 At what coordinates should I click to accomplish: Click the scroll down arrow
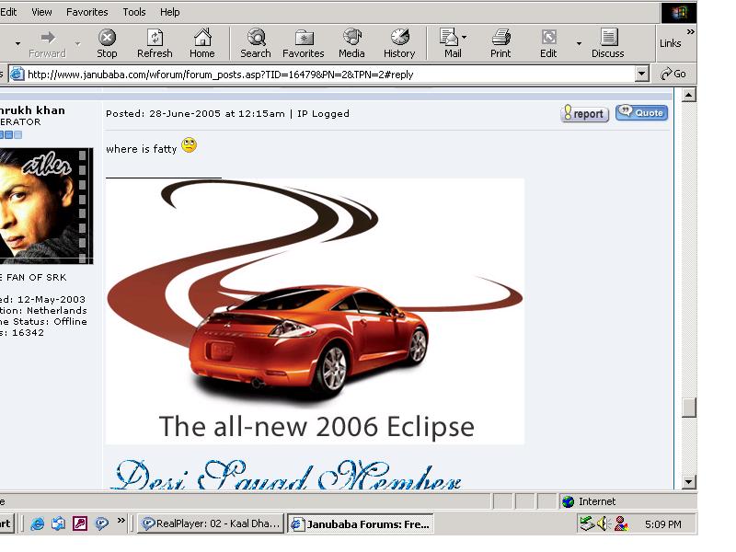(688, 482)
